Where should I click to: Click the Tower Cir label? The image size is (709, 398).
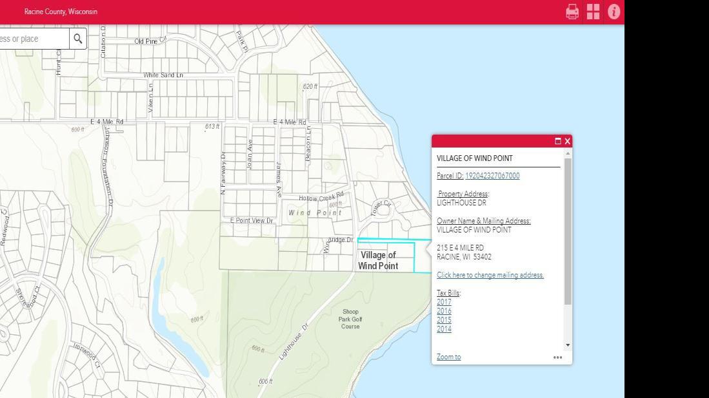[x=381, y=208]
